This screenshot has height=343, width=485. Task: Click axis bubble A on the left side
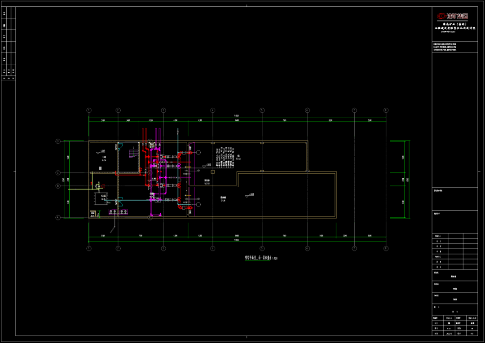click(58, 218)
